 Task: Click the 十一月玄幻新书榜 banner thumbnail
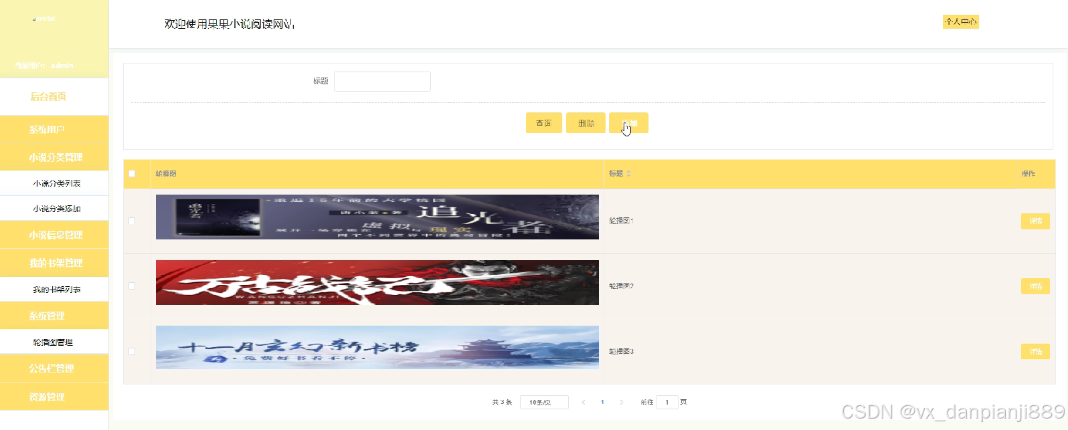click(377, 347)
